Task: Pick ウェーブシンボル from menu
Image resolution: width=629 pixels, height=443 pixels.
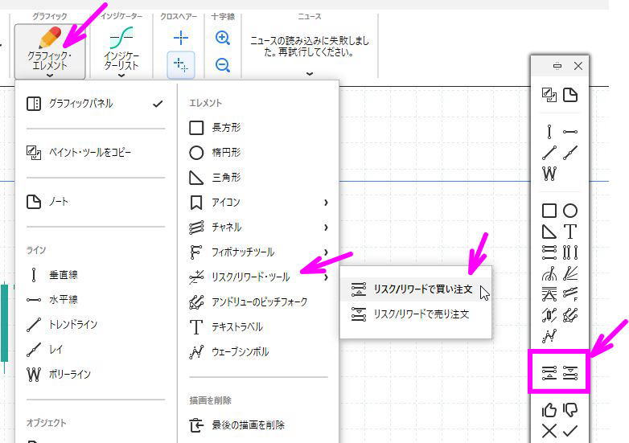Action: tap(258, 351)
